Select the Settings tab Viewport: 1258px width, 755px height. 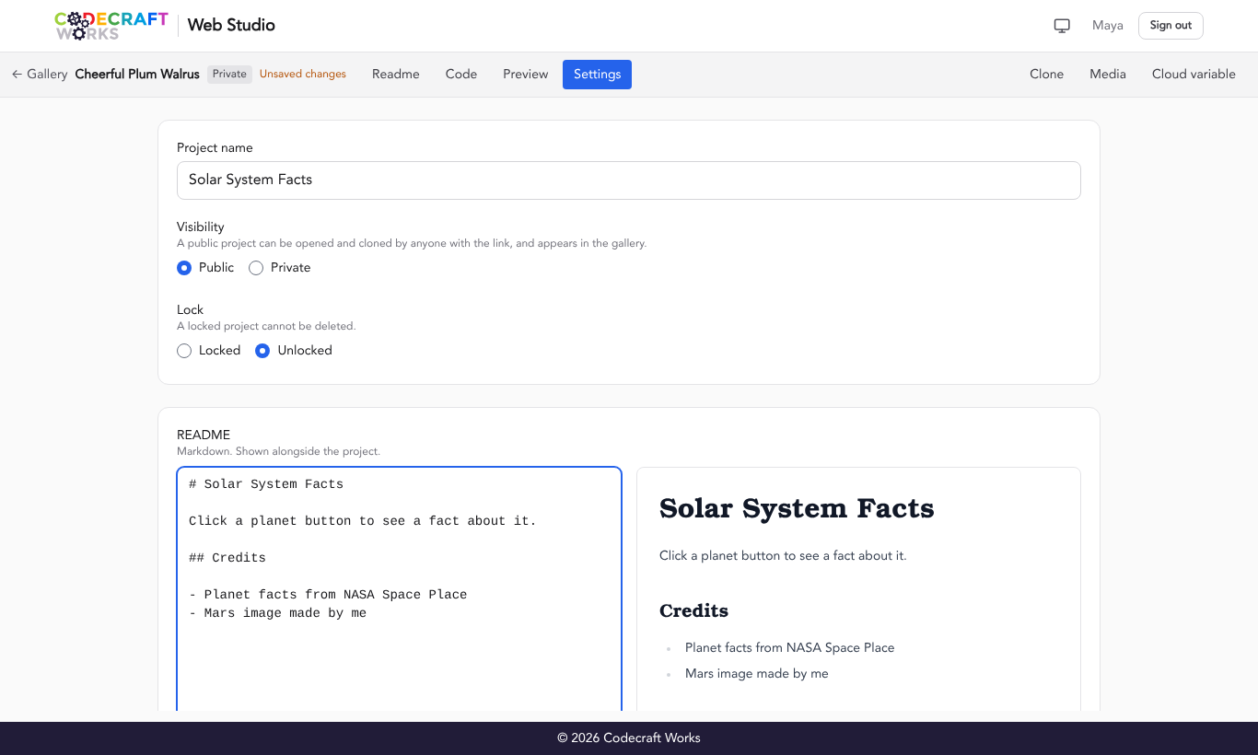pos(597,74)
